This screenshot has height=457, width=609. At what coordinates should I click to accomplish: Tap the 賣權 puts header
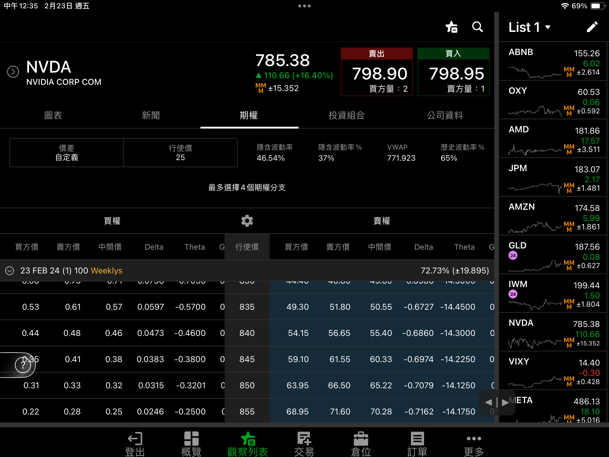382,221
